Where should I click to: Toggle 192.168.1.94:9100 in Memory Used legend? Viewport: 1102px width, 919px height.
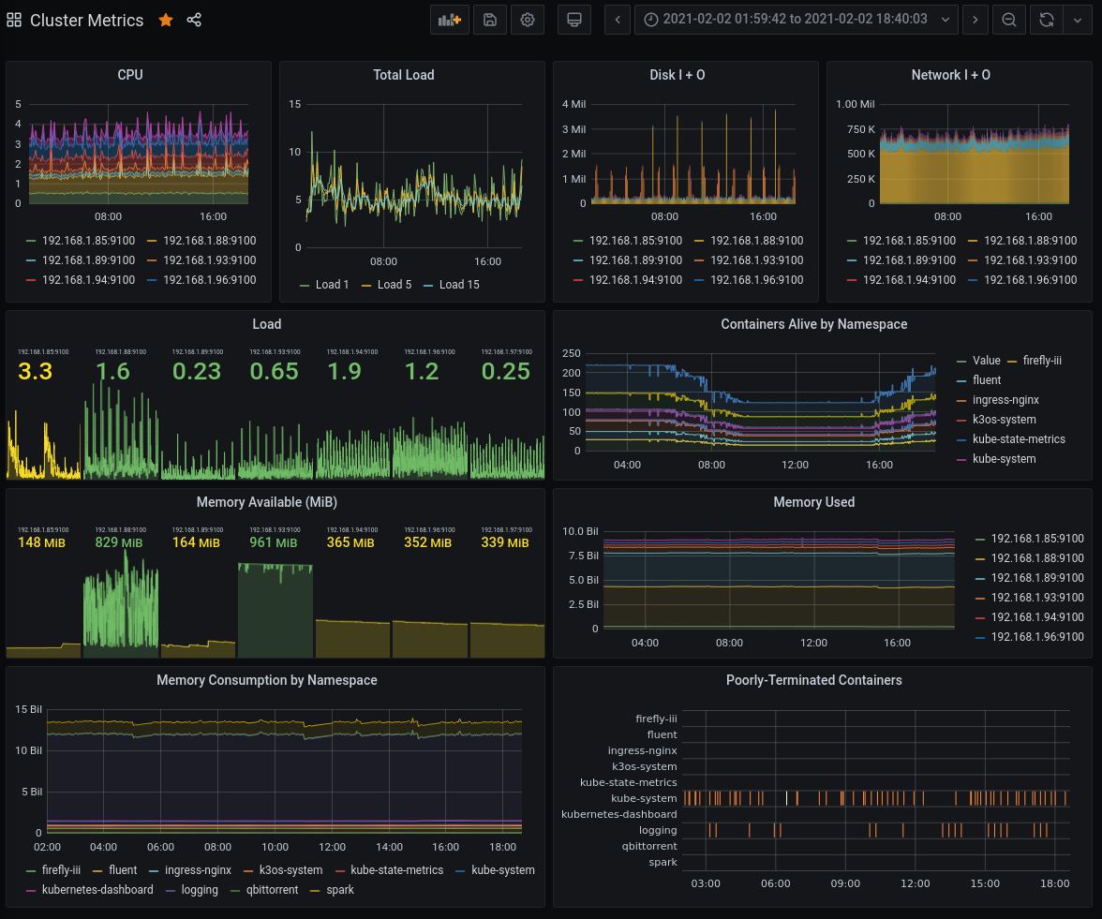pos(1036,617)
